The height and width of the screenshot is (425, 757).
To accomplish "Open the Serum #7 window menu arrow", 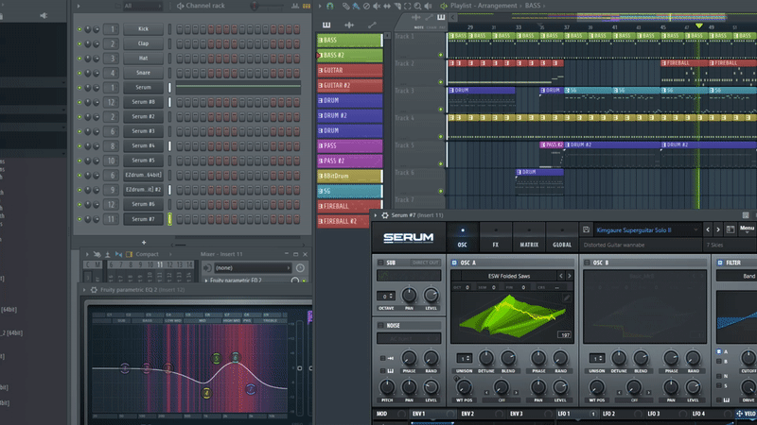I will pos(376,215).
